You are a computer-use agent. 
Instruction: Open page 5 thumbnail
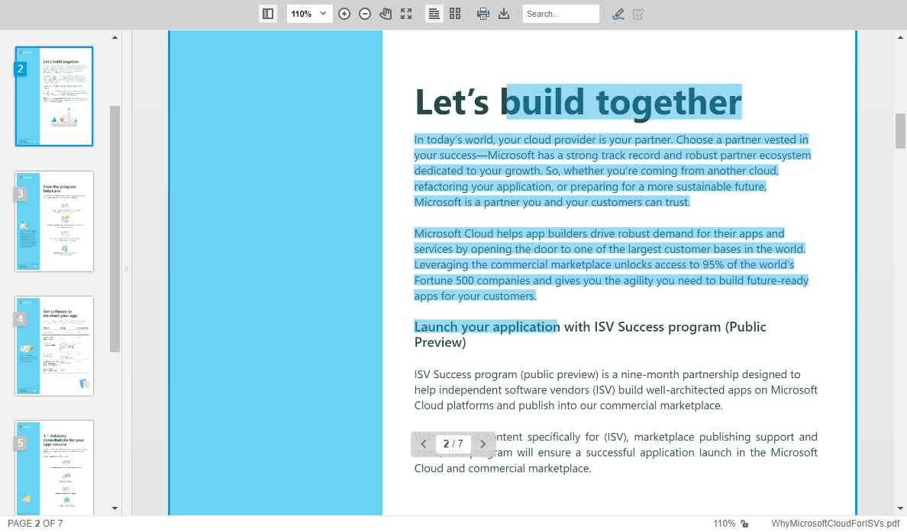[54, 468]
